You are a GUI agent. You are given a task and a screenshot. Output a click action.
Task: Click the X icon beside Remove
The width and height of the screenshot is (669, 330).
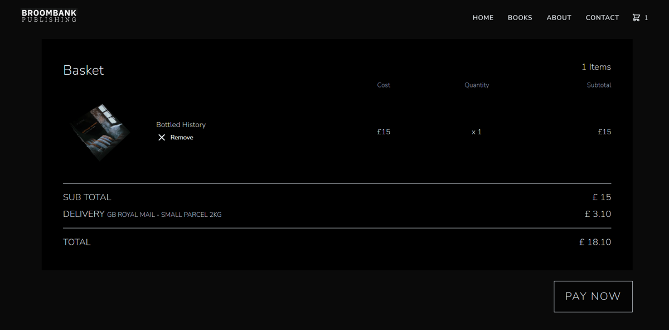162,138
